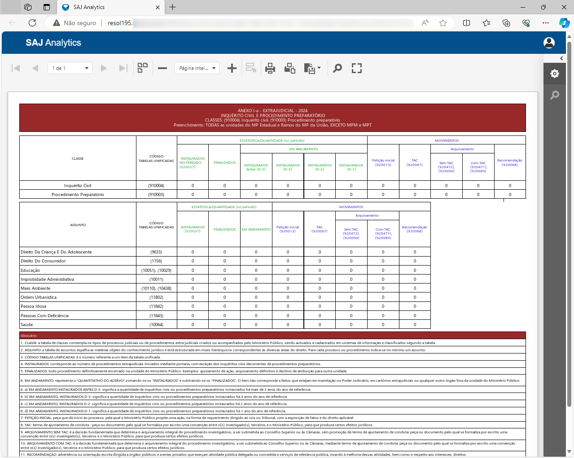The width and height of the screenshot is (574, 458).
Task: Collapse the right side panel chevron
Action: 561,58
